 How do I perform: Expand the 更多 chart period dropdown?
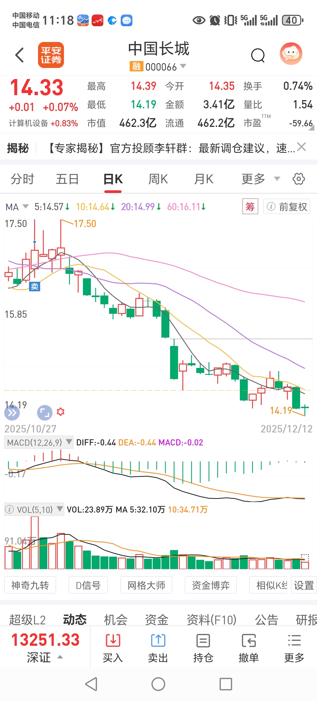click(277, 179)
